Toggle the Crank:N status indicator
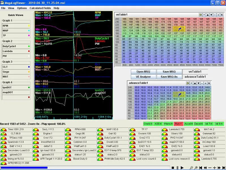Image resolution: width=226 pixels, height=170 pixels. (147, 124)
